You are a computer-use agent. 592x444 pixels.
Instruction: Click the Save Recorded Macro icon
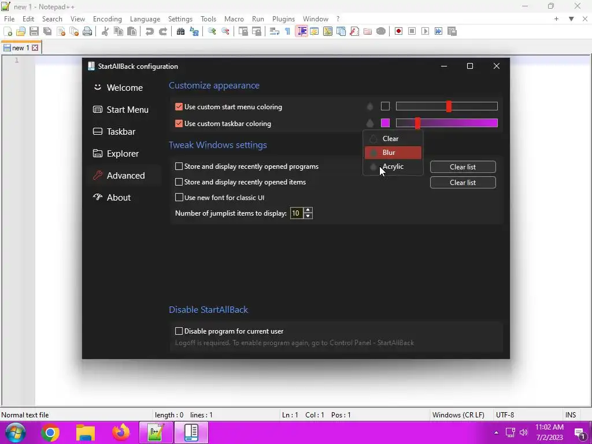(452, 31)
